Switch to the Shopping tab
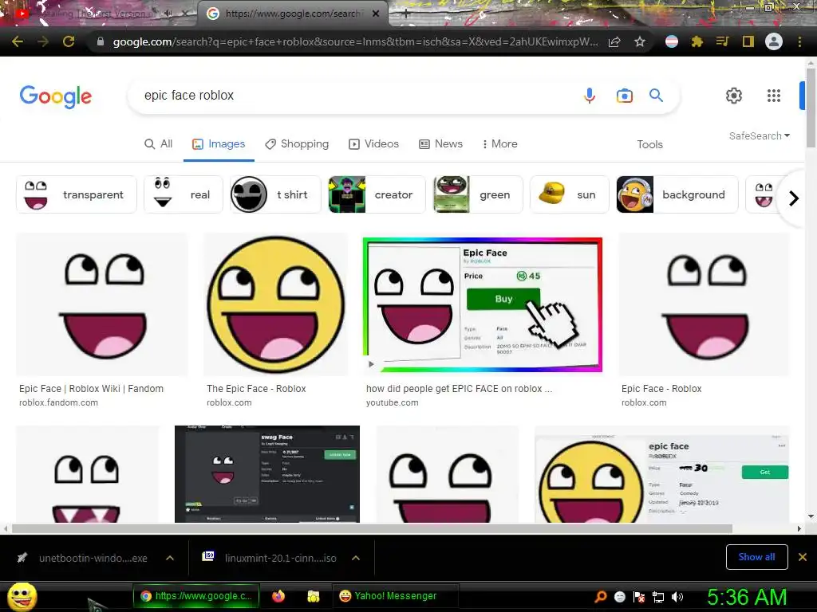The image size is (817, 612). 297,144
